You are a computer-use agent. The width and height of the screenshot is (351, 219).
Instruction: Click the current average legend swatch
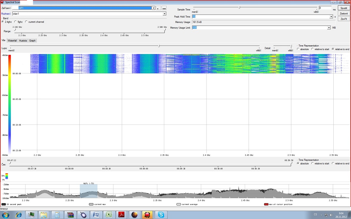(x=178, y=204)
